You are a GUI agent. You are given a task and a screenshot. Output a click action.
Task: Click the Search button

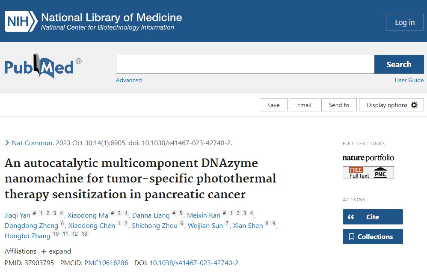[x=399, y=64]
